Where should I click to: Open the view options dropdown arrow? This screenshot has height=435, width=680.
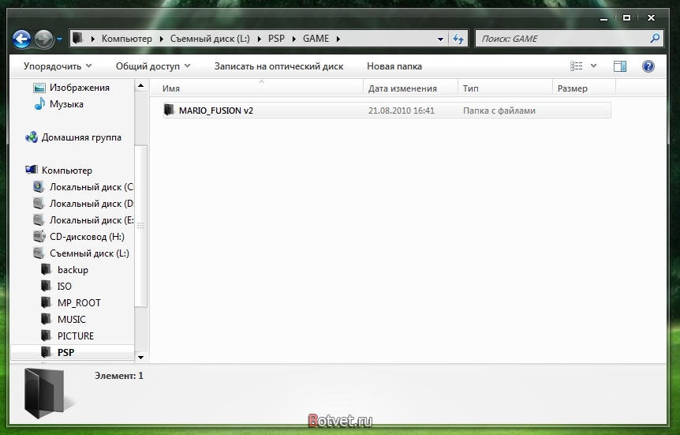click(593, 66)
